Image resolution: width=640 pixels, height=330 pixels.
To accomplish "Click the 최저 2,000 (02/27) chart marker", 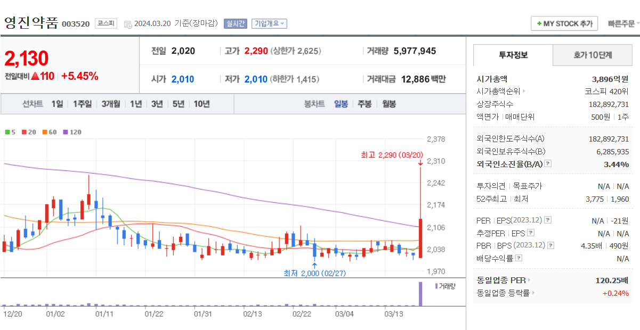I will click(x=315, y=274).
